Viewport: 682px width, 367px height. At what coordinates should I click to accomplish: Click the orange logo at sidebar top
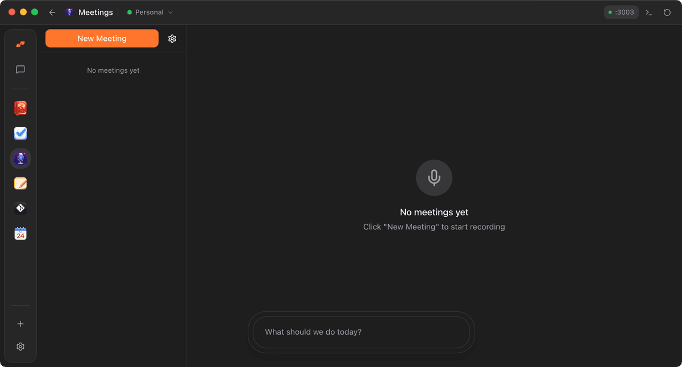tap(20, 44)
